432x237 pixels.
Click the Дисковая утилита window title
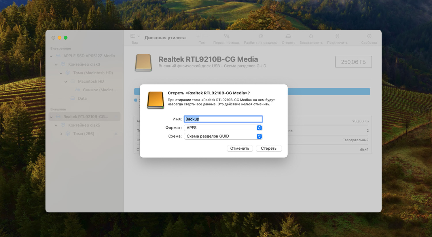click(165, 38)
